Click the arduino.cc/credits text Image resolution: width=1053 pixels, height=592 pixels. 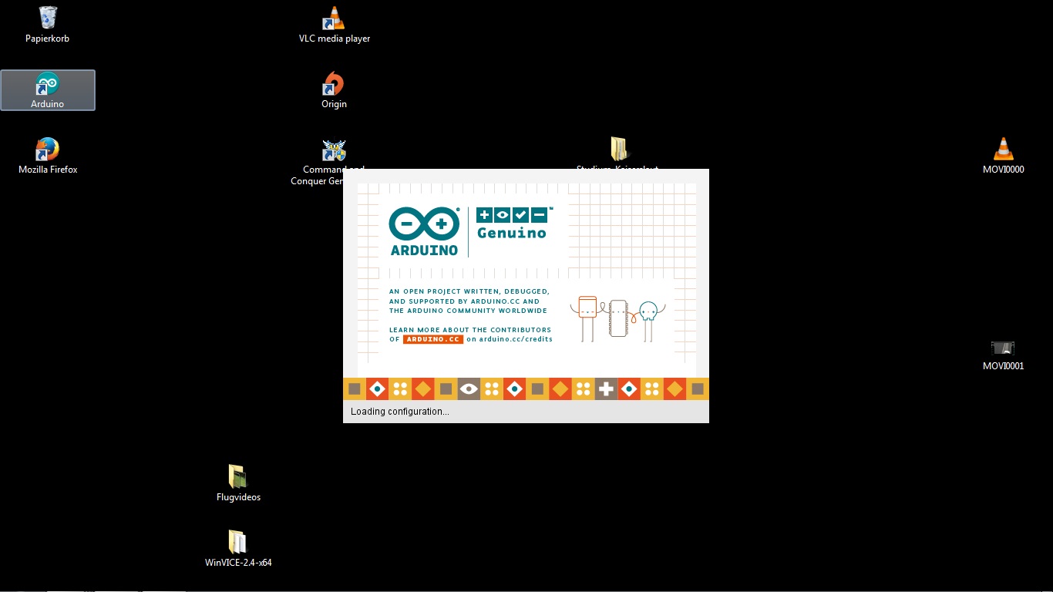(516, 339)
